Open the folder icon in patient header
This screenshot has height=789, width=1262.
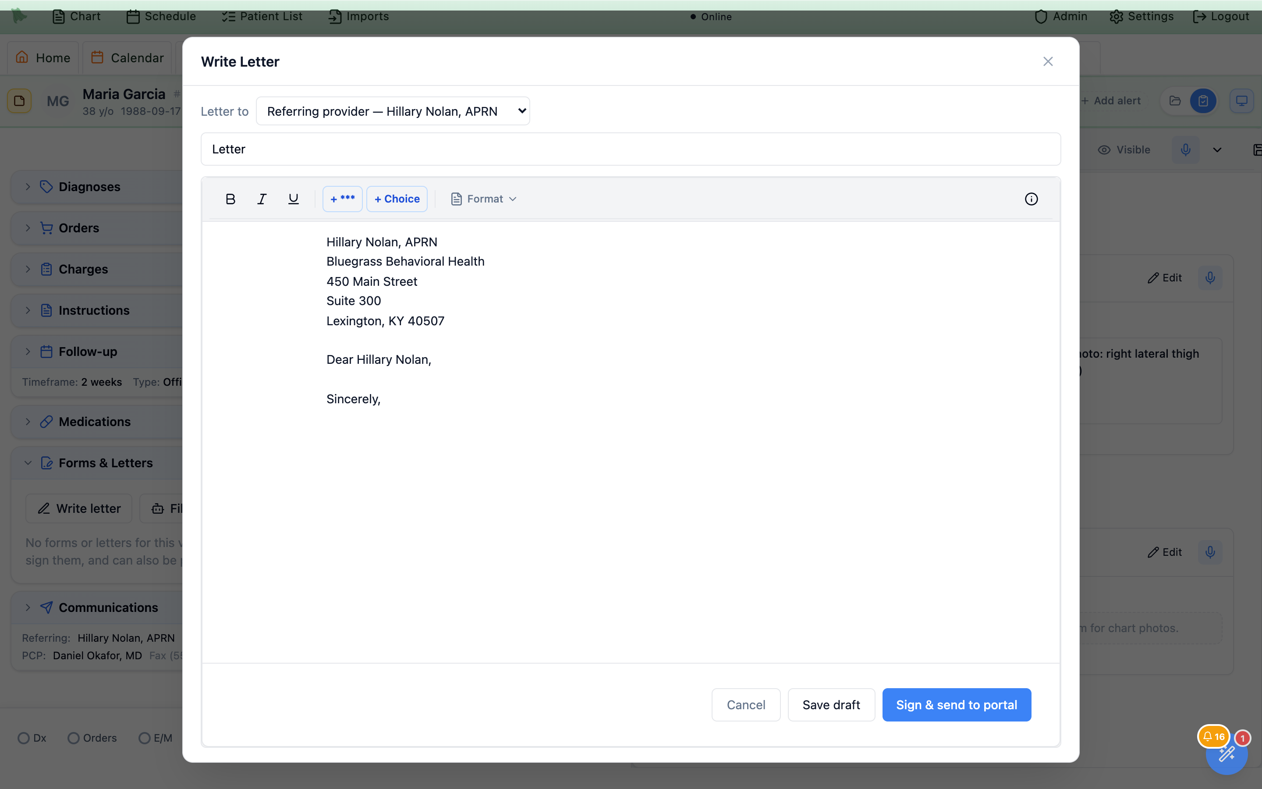point(1175,101)
